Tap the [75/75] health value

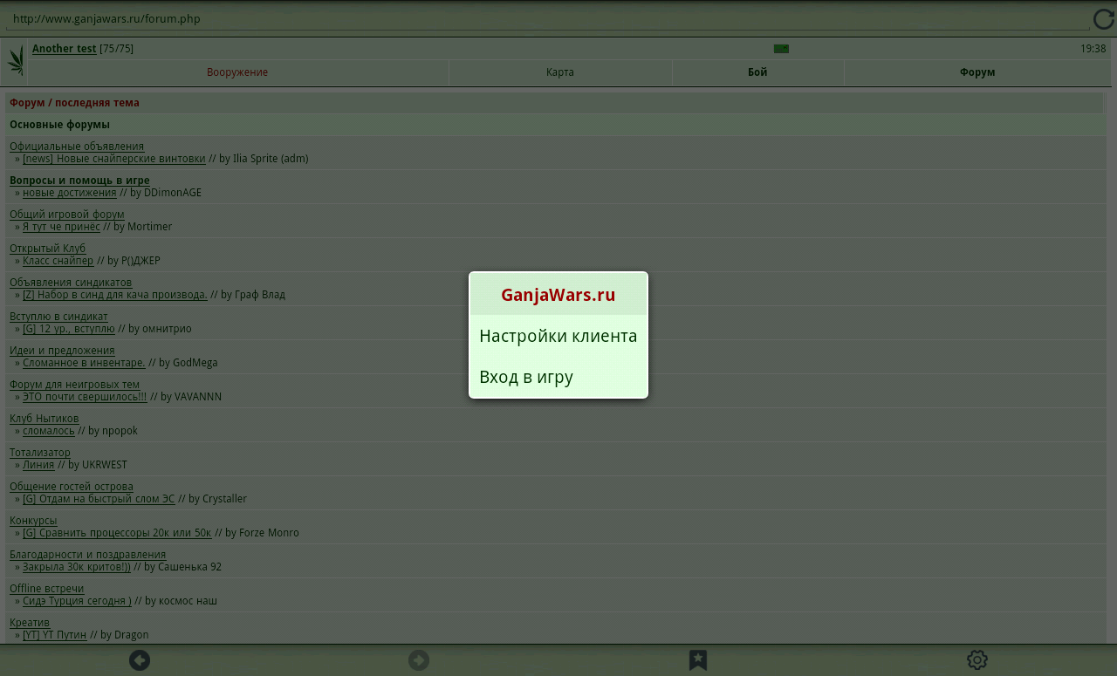pos(117,49)
